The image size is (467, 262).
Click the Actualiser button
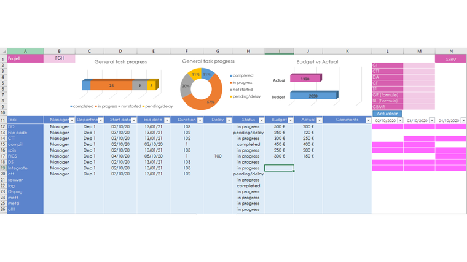[387, 114]
